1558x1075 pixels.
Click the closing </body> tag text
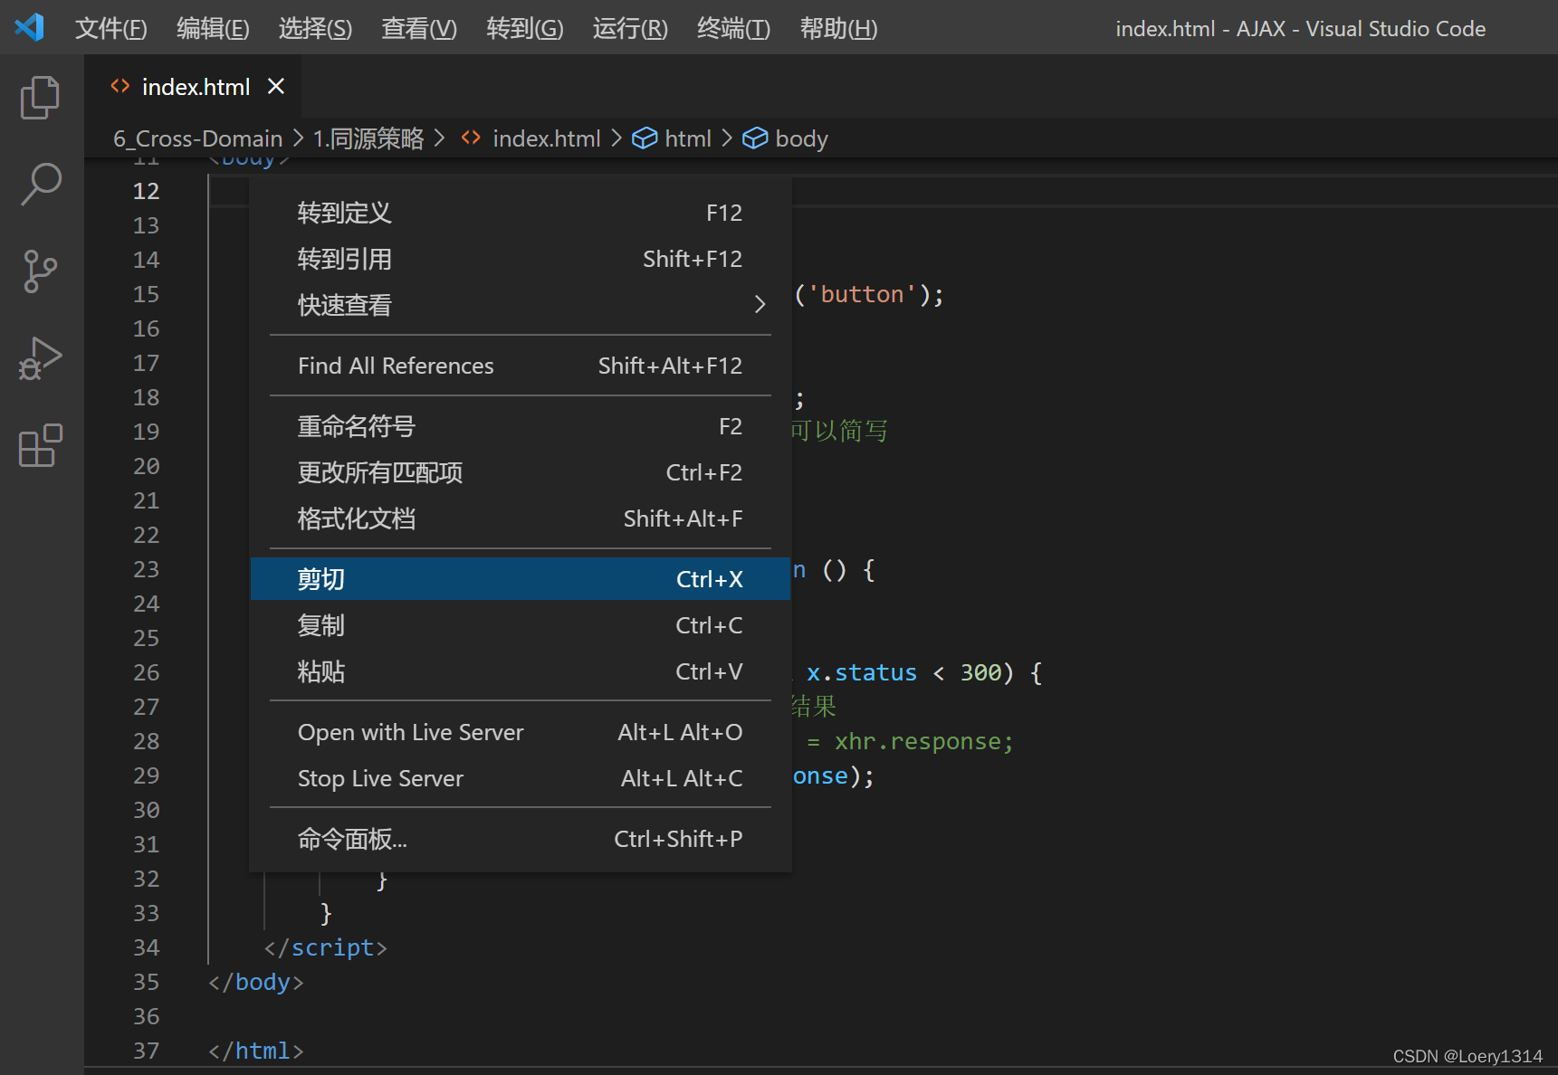coord(256,982)
